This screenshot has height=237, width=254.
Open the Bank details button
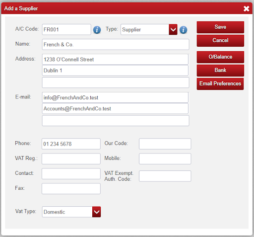pos(220,71)
